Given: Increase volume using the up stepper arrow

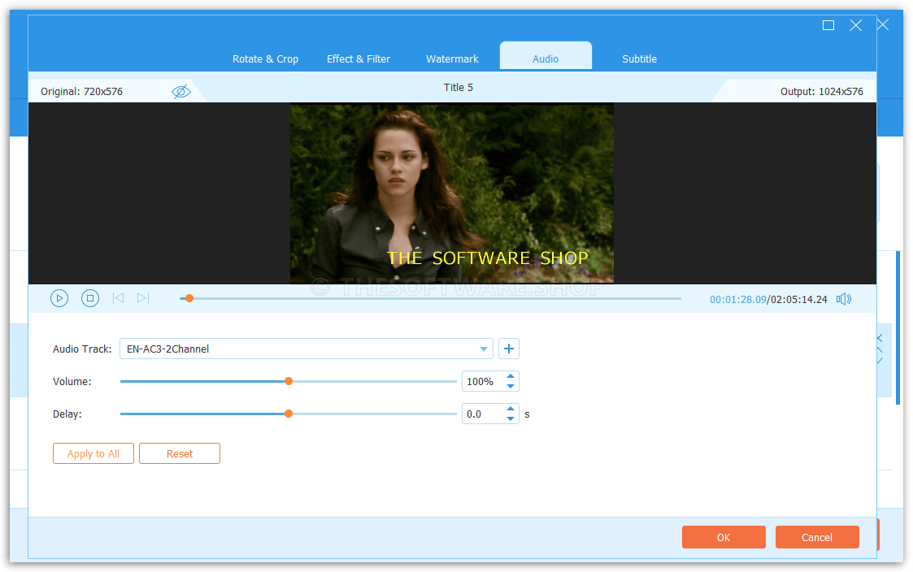Looking at the screenshot, I should (511, 376).
